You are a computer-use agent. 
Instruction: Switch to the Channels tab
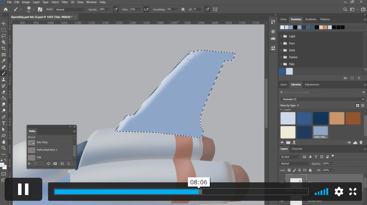pyautogui.click(x=297, y=149)
